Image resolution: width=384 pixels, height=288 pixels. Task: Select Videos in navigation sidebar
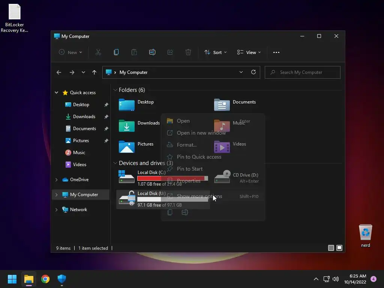[79, 165]
